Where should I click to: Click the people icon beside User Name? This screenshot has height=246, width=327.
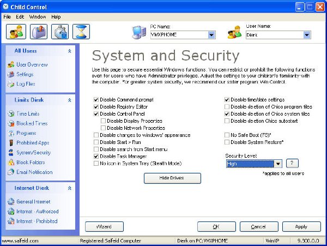coord(234,32)
